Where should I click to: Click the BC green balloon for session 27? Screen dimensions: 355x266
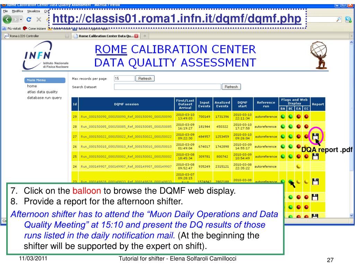tap(291, 136)
